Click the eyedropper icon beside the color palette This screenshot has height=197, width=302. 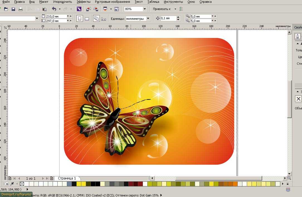coord(12,184)
